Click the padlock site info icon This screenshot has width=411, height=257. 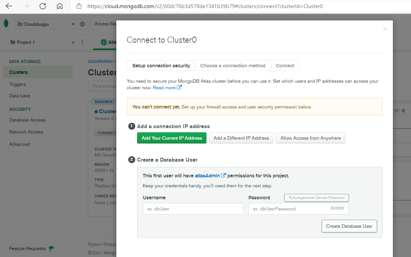(79, 6)
